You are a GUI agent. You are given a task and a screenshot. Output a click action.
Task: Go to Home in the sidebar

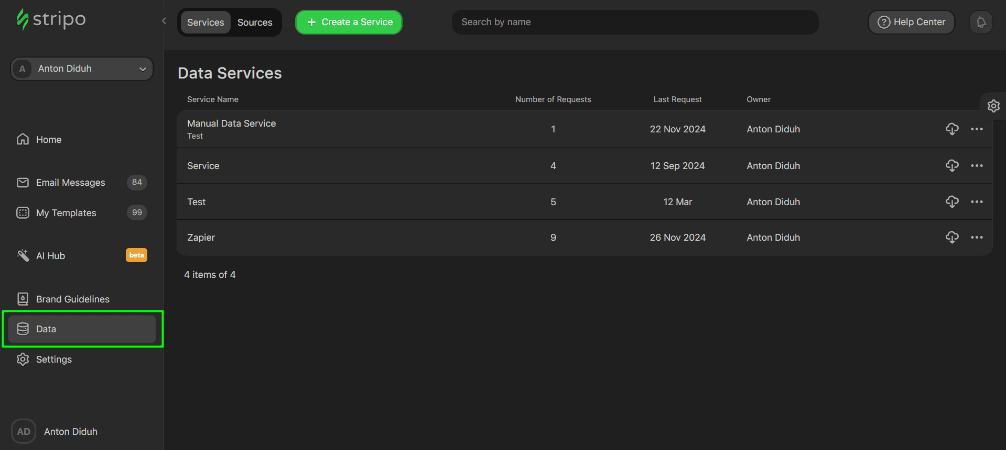click(49, 140)
